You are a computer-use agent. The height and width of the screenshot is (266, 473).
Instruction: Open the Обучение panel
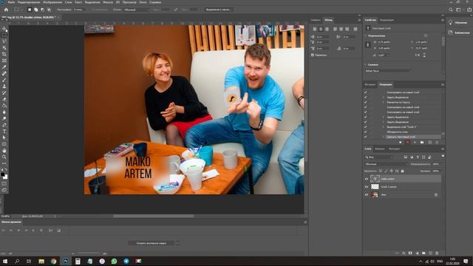(x=458, y=23)
